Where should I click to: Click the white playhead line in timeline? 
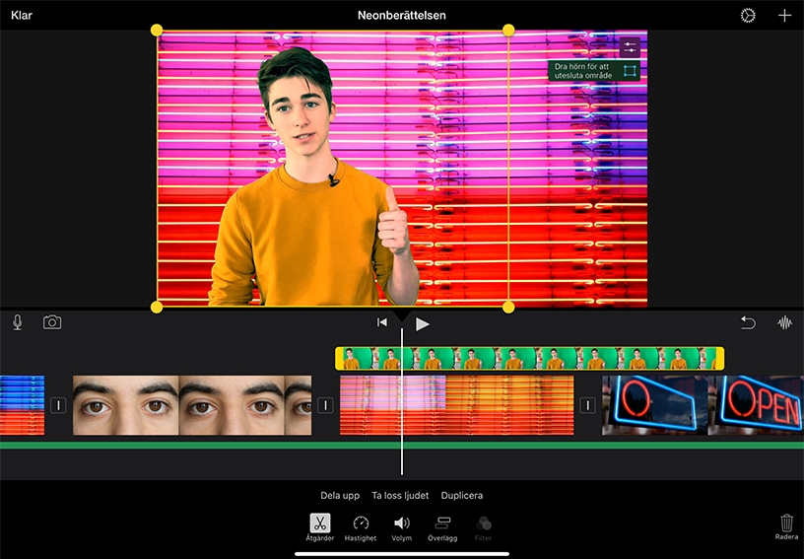pyautogui.click(x=401, y=401)
